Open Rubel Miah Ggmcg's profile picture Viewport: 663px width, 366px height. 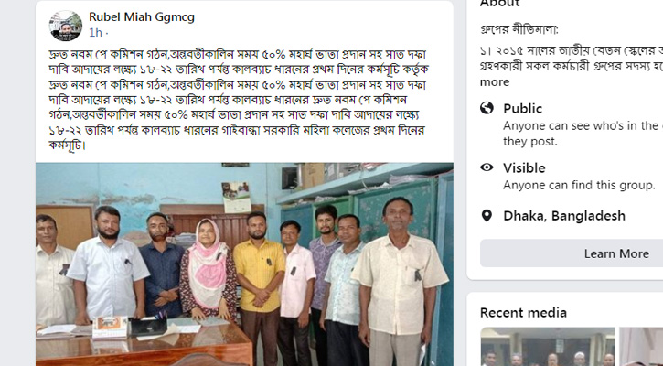click(x=66, y=26)
